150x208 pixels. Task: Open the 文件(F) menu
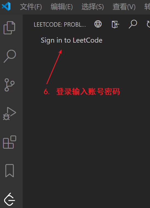31,7
